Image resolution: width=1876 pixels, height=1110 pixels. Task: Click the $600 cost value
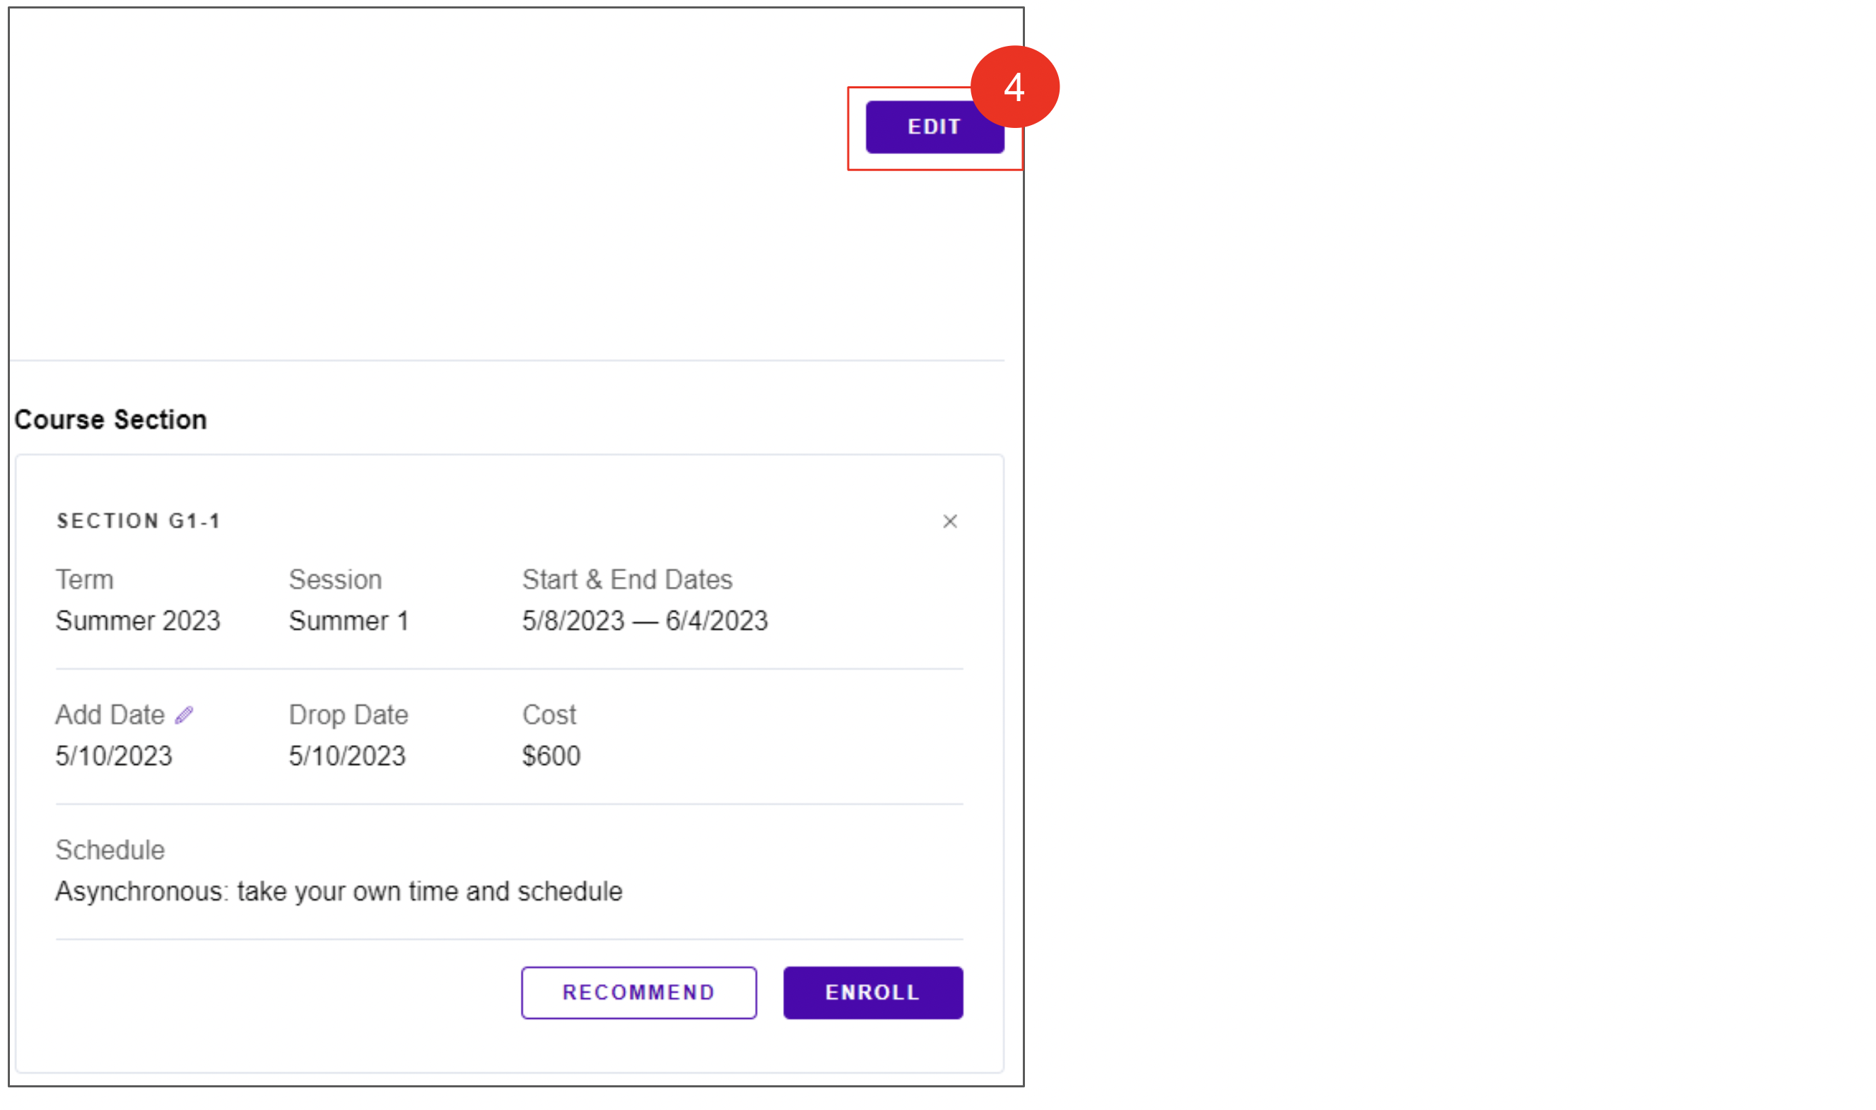coord(551,756)
